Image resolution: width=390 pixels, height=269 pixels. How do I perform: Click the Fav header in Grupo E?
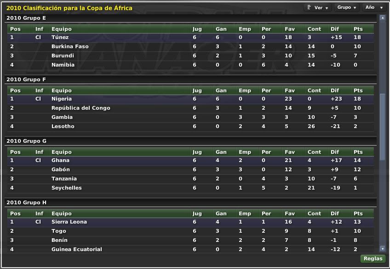[290, 29]
